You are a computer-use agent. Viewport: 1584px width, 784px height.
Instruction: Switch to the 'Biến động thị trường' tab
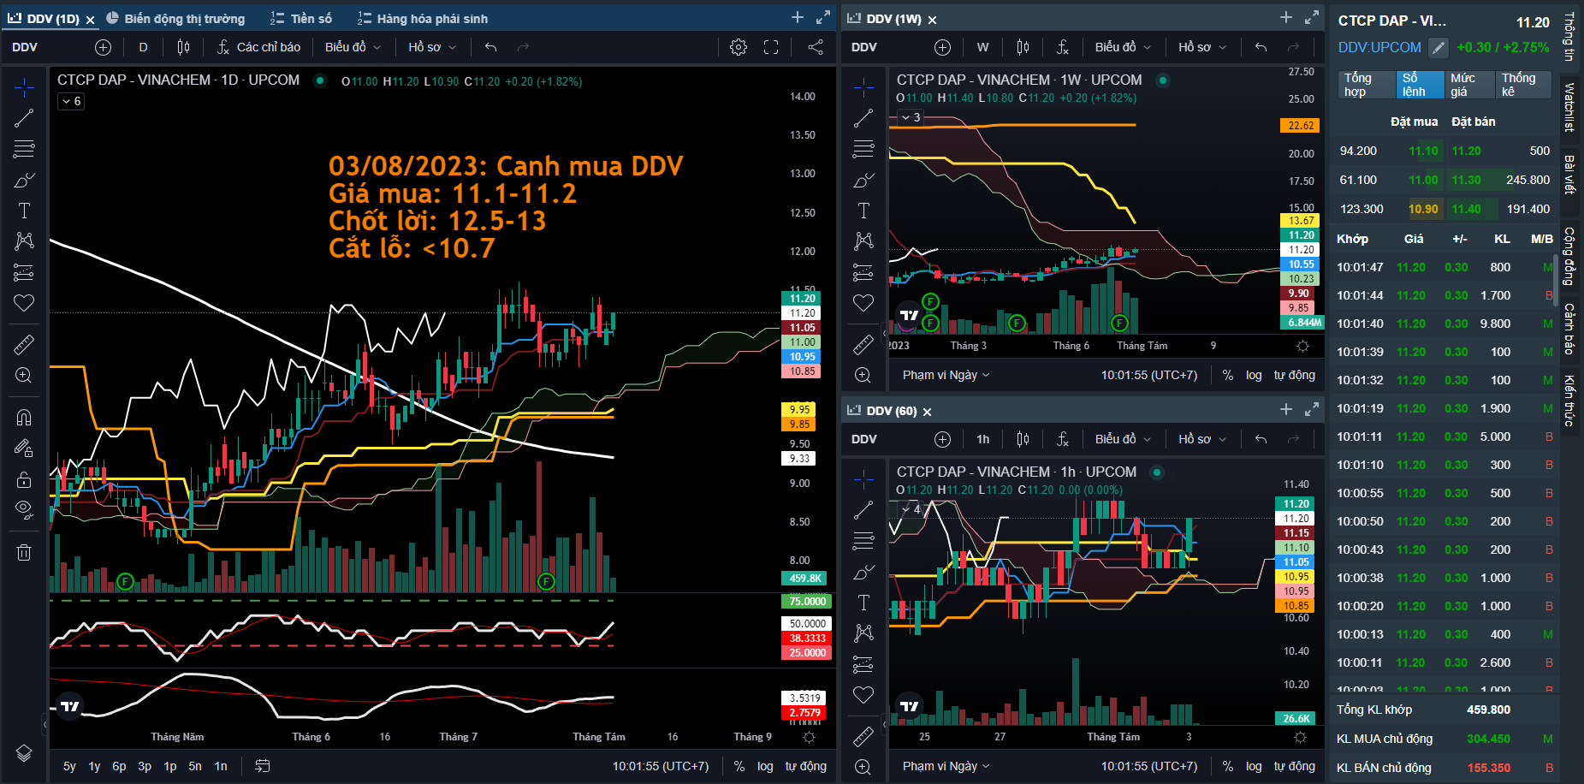pyautogui.click(x=176, y=18)
